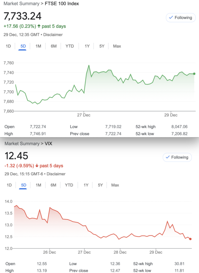Select the 5Y tab on the FTSE 100 chart

coord(102,46)
